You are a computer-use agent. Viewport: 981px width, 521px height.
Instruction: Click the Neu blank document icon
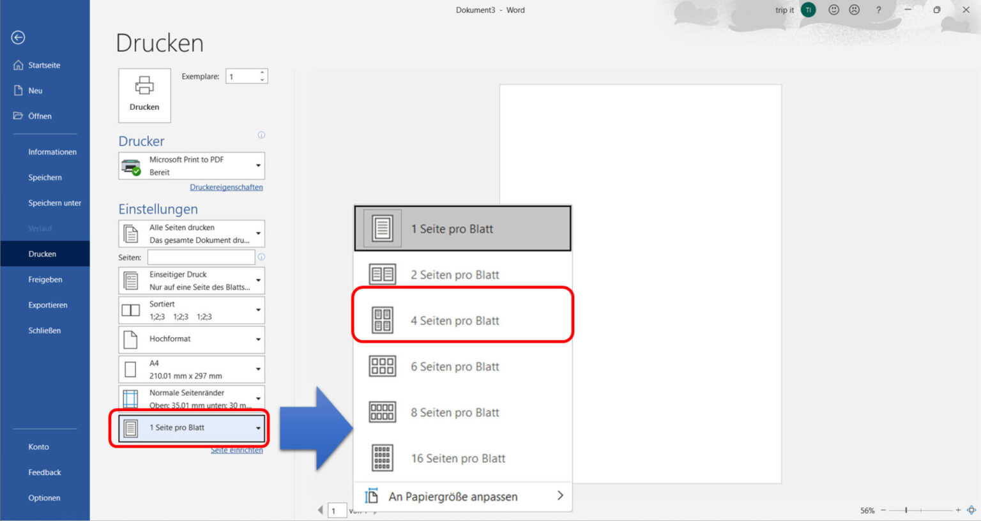18,91
